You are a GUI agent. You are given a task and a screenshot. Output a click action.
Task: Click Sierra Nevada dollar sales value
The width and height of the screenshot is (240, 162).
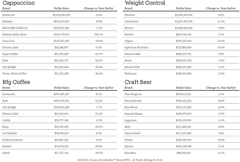[x=184, y=101]
